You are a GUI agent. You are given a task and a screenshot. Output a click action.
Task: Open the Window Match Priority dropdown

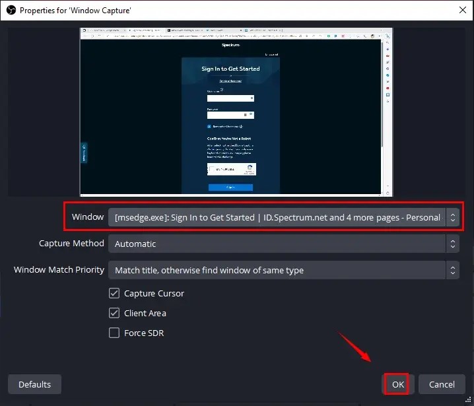click(284, 270)
